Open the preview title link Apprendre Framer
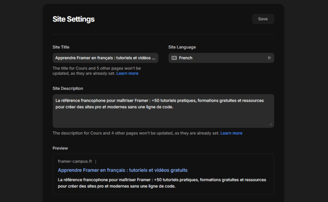Viewport: 328px width, 202px height. point(122,170)
